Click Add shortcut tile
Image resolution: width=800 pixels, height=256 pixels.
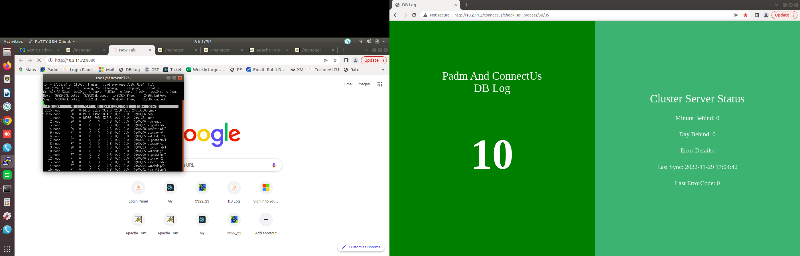[x=266, y=224]
